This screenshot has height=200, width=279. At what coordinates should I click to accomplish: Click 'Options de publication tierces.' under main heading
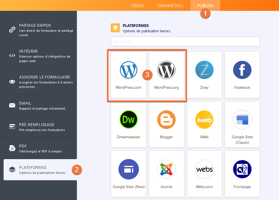coord(147,31)
